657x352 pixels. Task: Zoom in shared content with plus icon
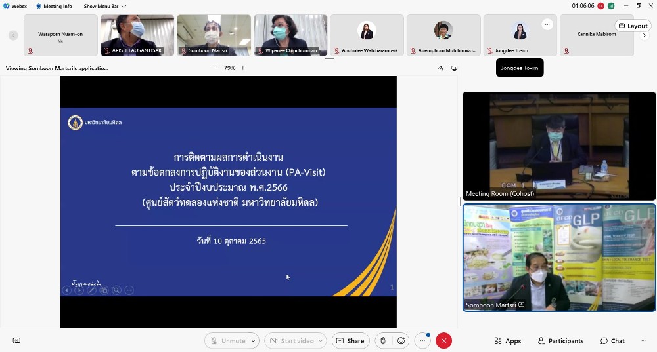(243, 68)
